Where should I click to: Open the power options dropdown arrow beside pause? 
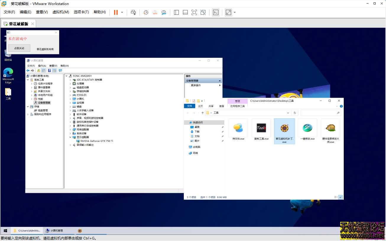122,12
